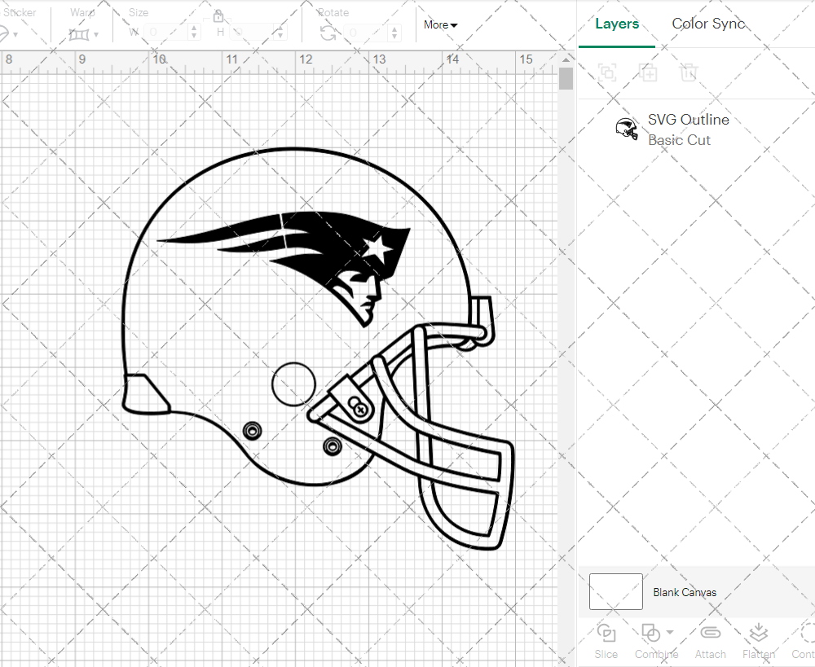Select the SVG Outline layer thumbnail
The height and width of the screenshot is (667, 815).
pos(626,129)
